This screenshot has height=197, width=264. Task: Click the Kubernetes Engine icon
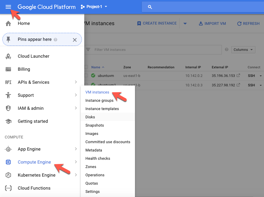pyautogui.click(x=8, y=175)
